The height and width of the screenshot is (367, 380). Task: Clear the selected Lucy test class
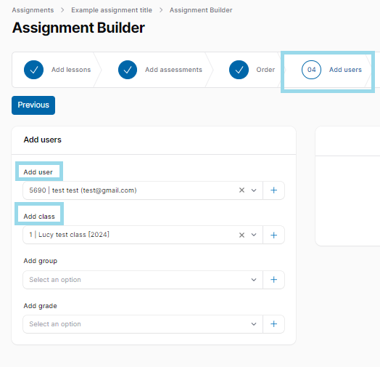click(241, 235)
